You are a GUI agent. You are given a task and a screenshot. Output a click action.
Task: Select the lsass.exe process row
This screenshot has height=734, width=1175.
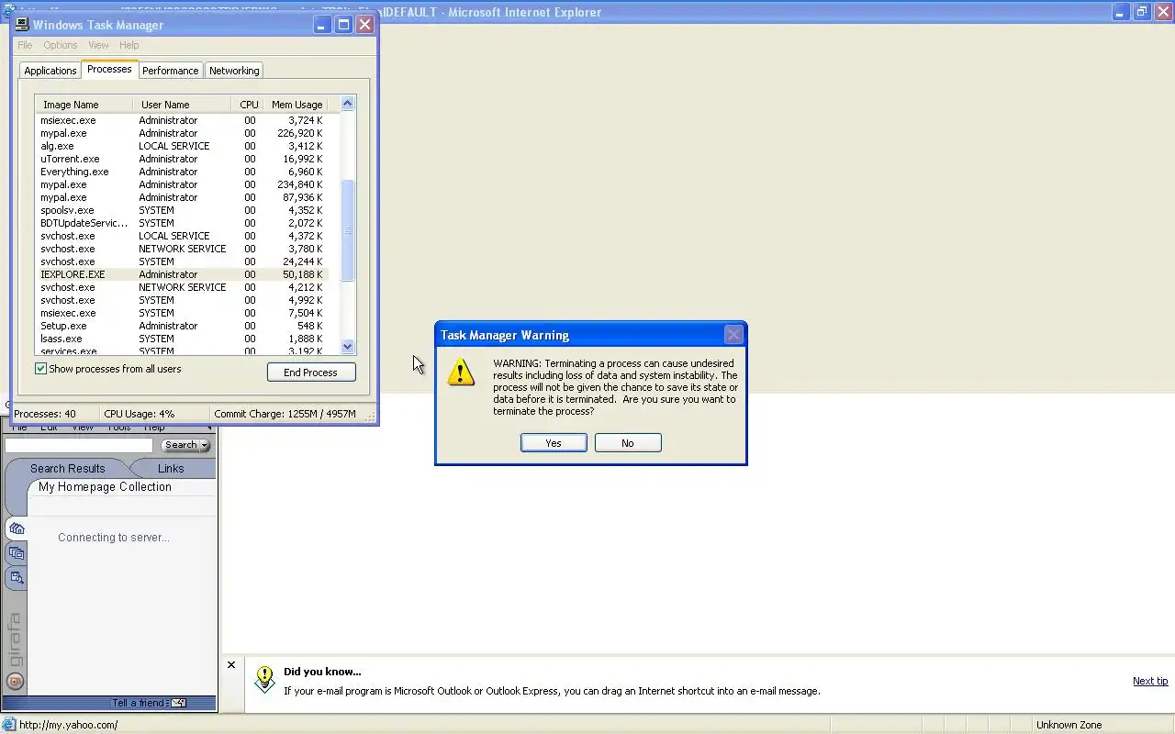click(182, 339)
